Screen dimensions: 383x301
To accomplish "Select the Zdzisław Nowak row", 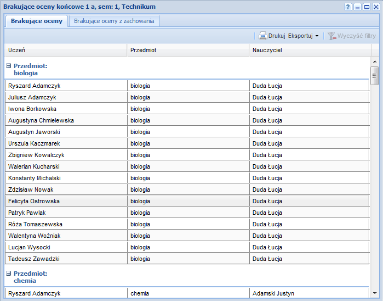I will click(187, 189).
